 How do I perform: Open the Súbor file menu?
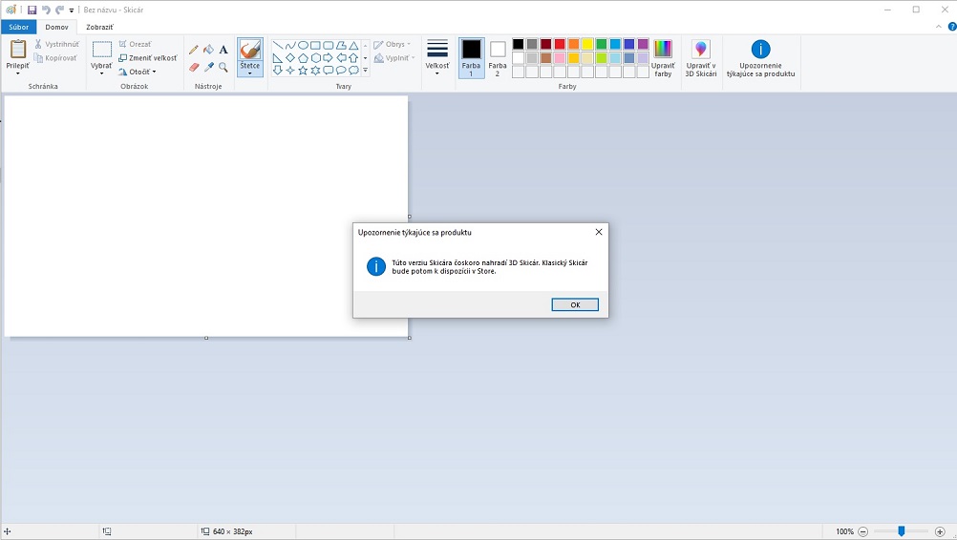[x=18, y=27]
